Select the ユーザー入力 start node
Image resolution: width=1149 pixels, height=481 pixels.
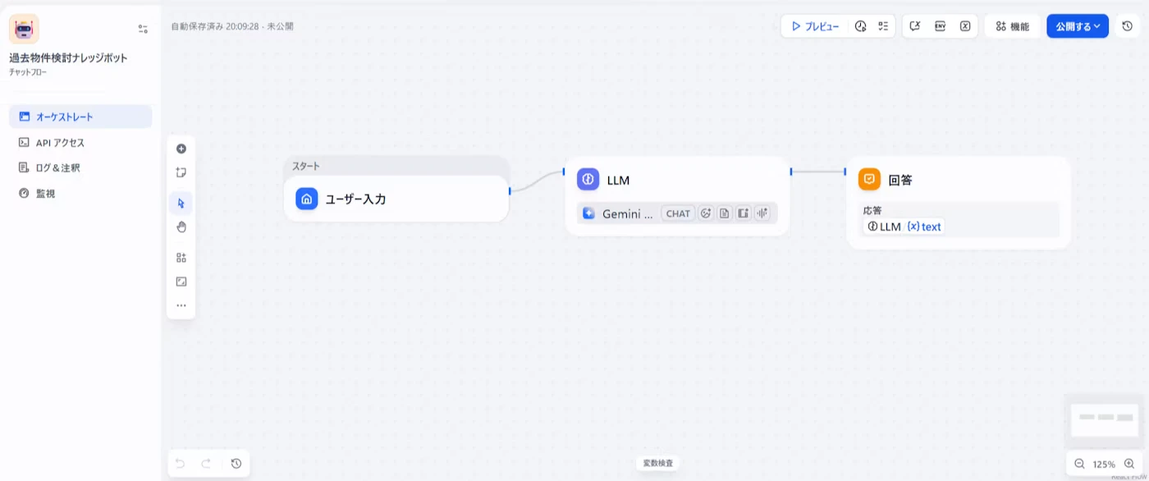click(x=396, y=199)
